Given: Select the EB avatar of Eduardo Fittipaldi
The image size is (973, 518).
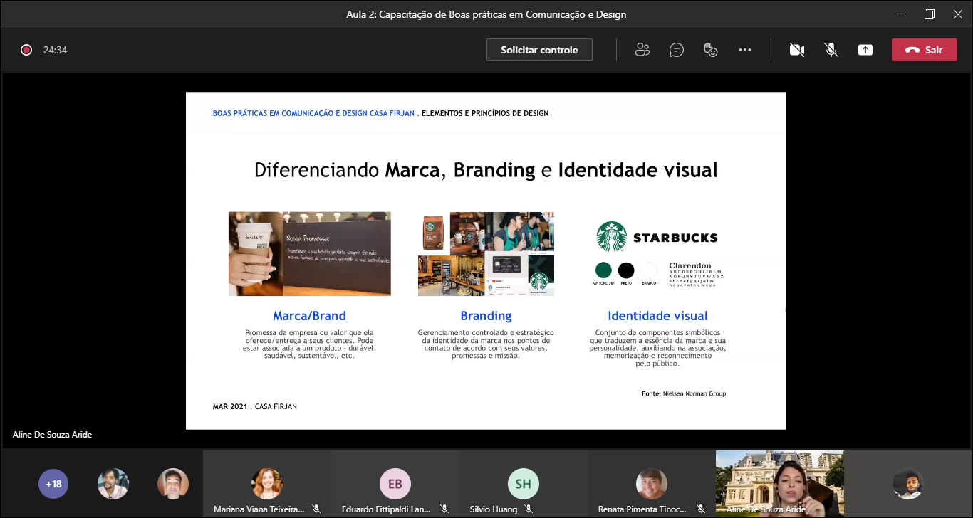Looking at the screenshot, I should 395,484.
